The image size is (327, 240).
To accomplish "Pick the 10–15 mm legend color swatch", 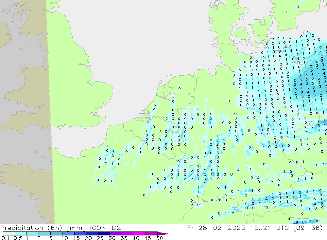I will (x=68, y=233).
